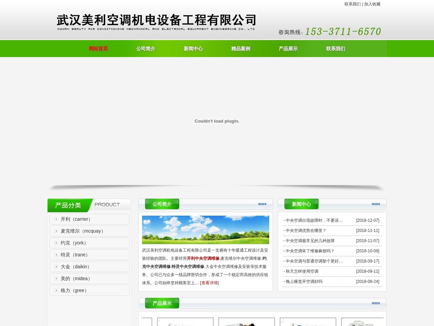Click the arrow icon beside 开利（carrier）
This screenshot has height=326, width=434.
pos(56,219)
